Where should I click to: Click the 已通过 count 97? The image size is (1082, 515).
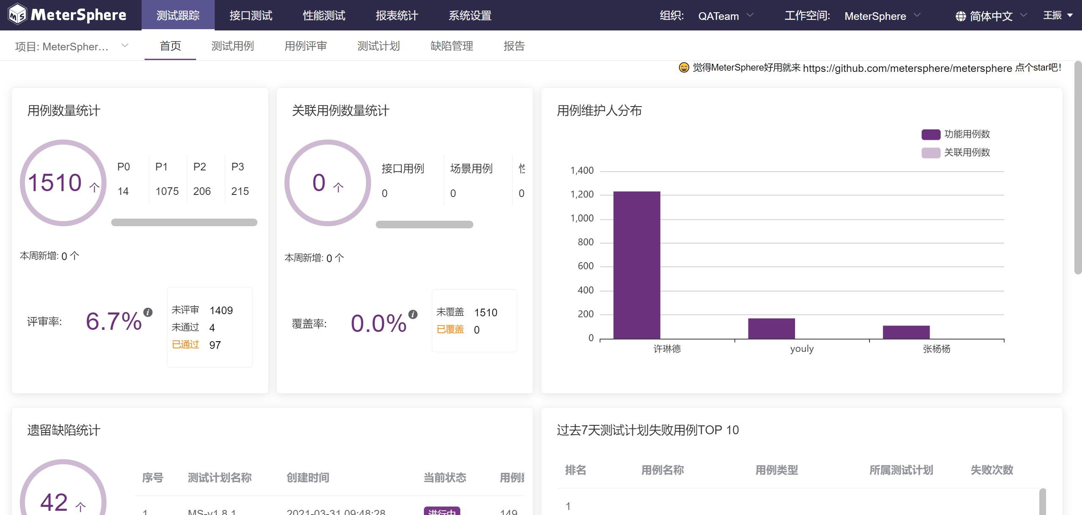[215, 345]
